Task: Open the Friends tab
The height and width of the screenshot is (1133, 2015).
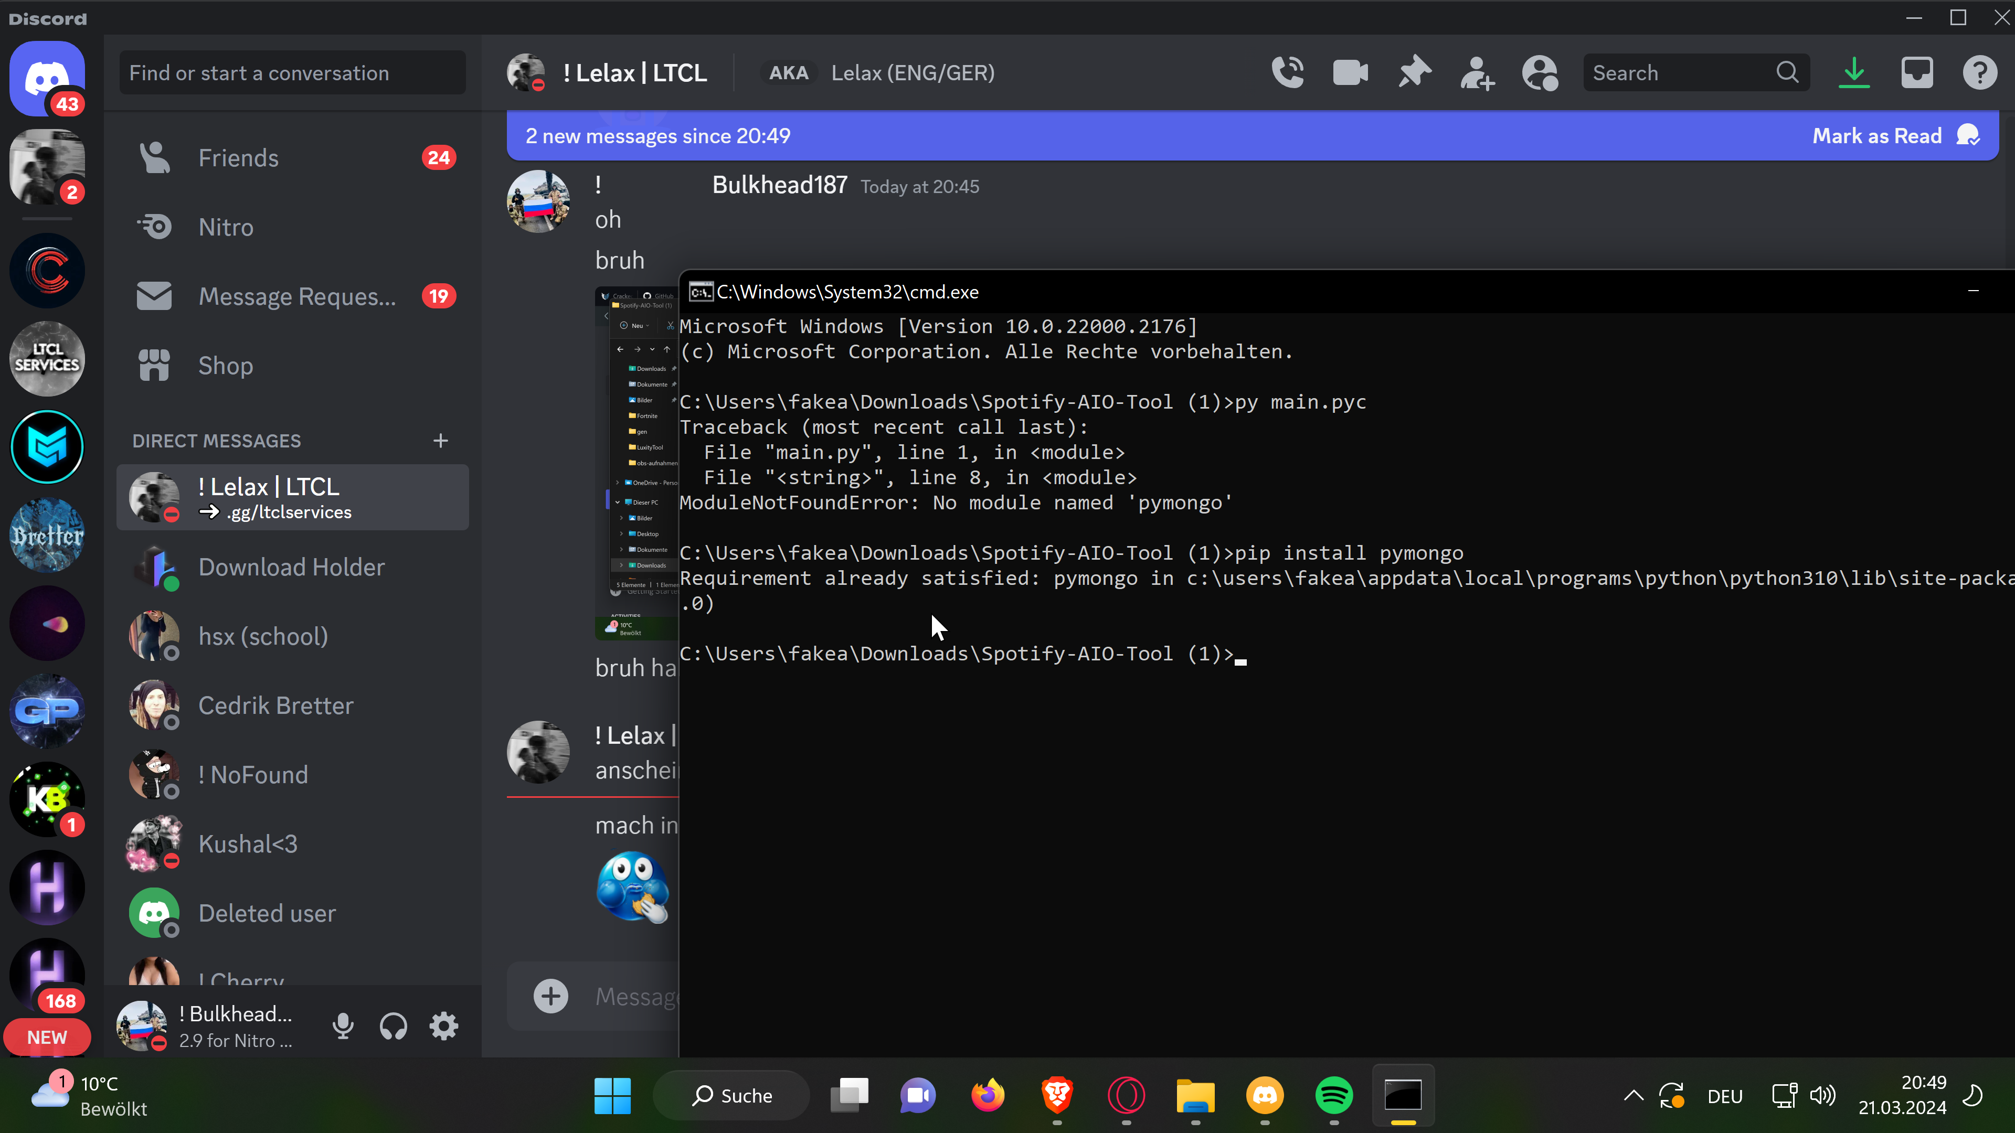Action: 238,158
